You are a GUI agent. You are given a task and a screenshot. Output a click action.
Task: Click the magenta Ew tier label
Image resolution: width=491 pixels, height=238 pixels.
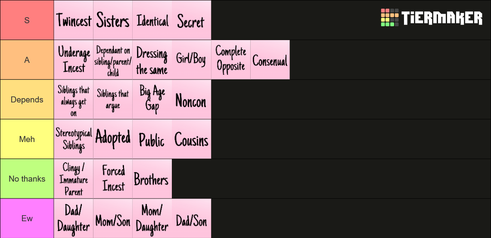pos(27,218)
